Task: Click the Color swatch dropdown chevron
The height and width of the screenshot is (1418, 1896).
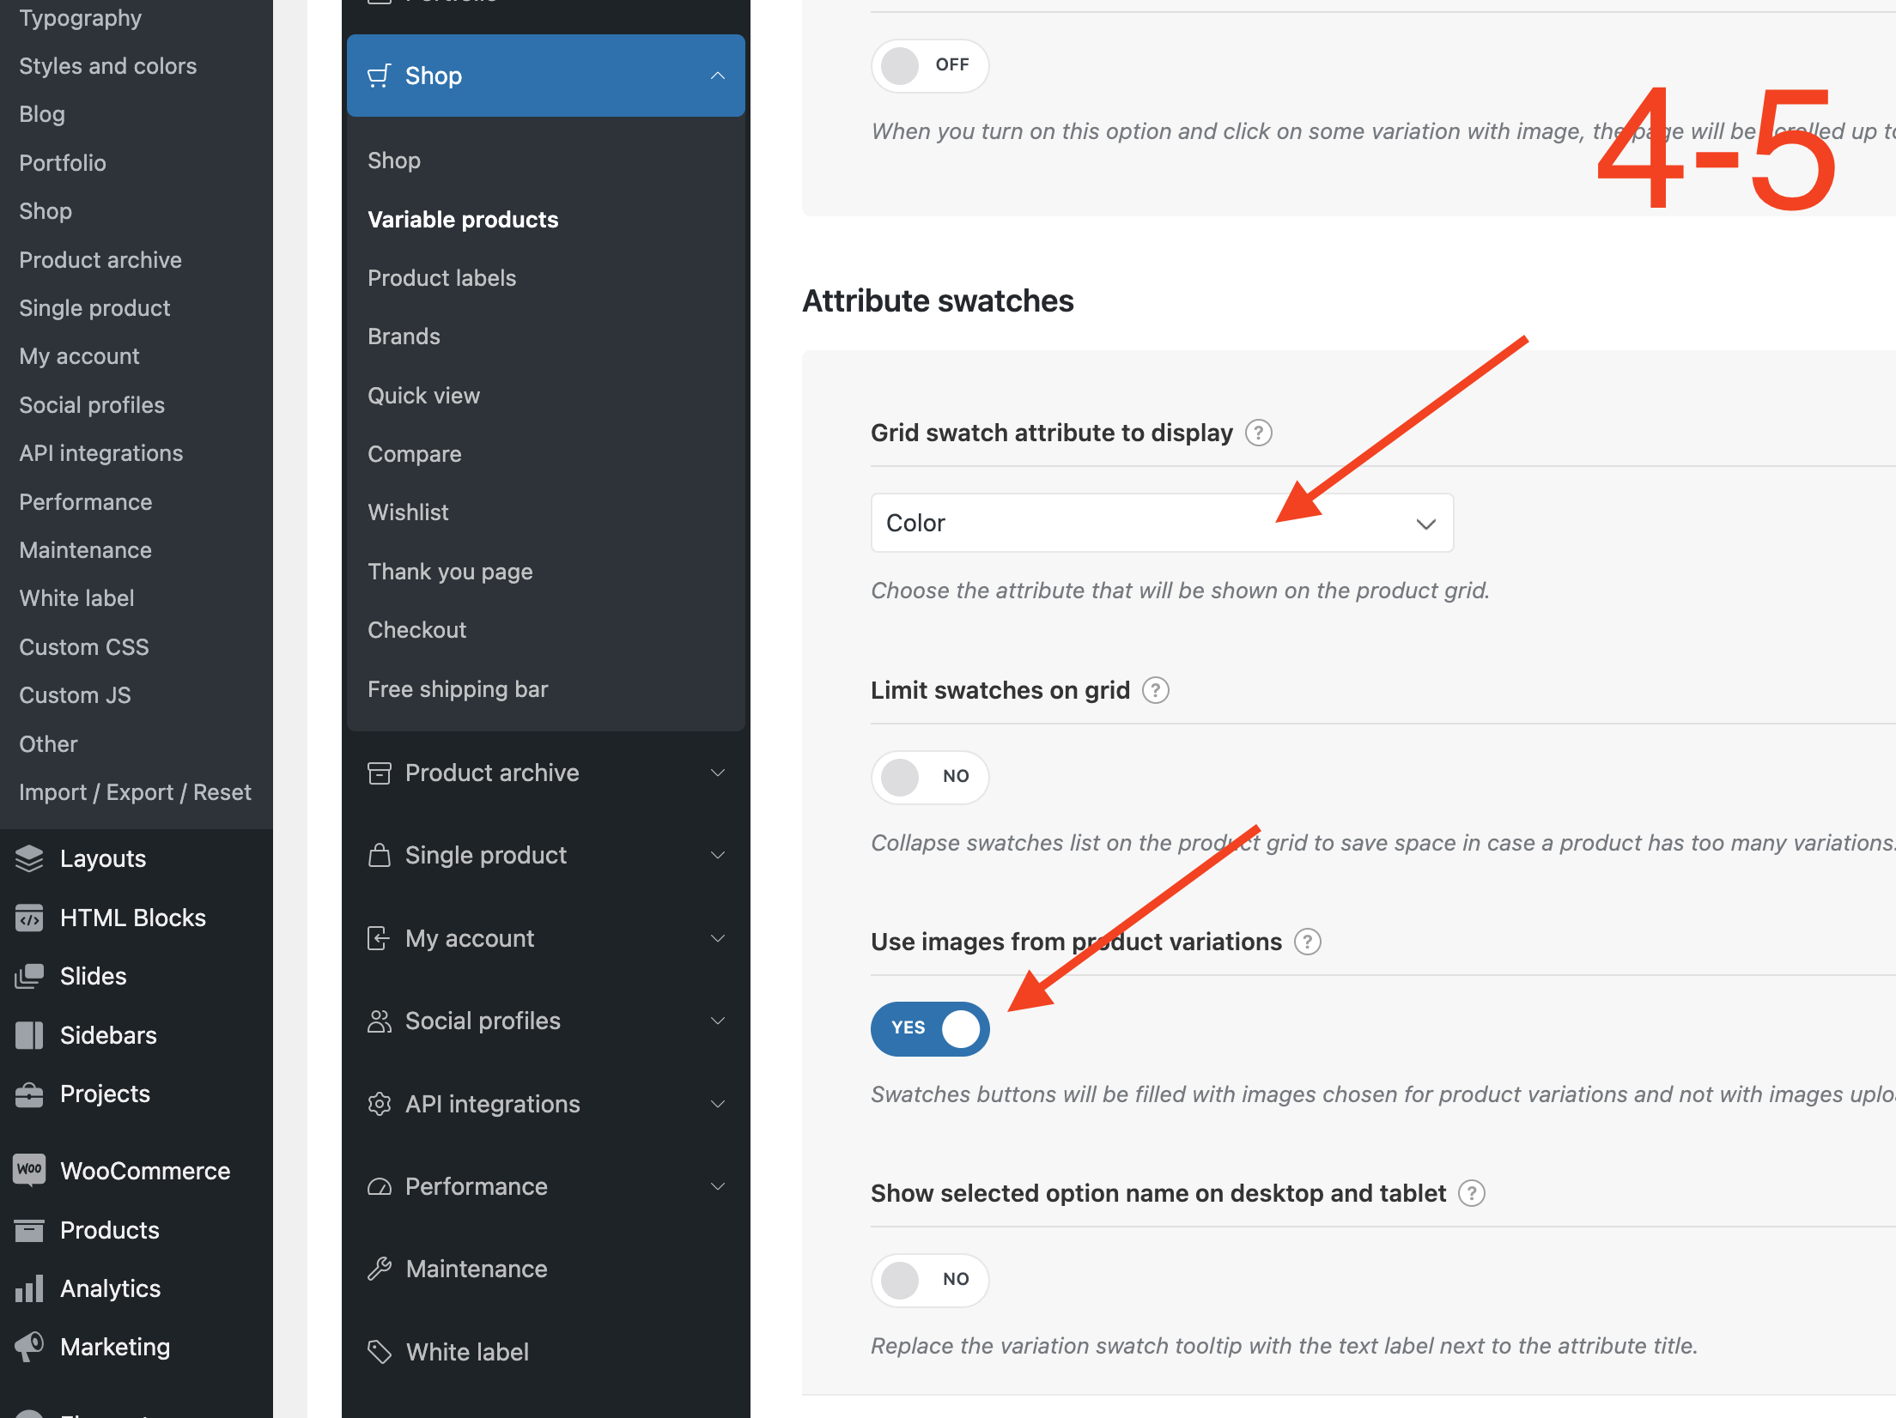Action: (x=1421, y=523)
